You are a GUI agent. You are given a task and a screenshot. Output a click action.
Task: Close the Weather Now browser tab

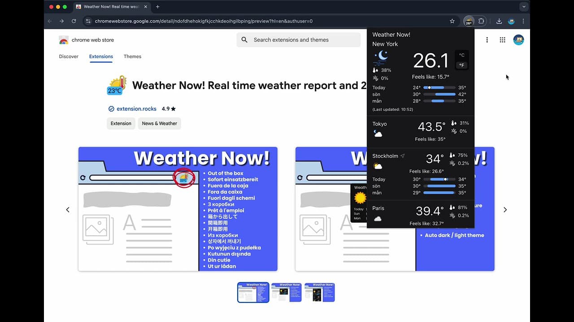pos(145,7)
